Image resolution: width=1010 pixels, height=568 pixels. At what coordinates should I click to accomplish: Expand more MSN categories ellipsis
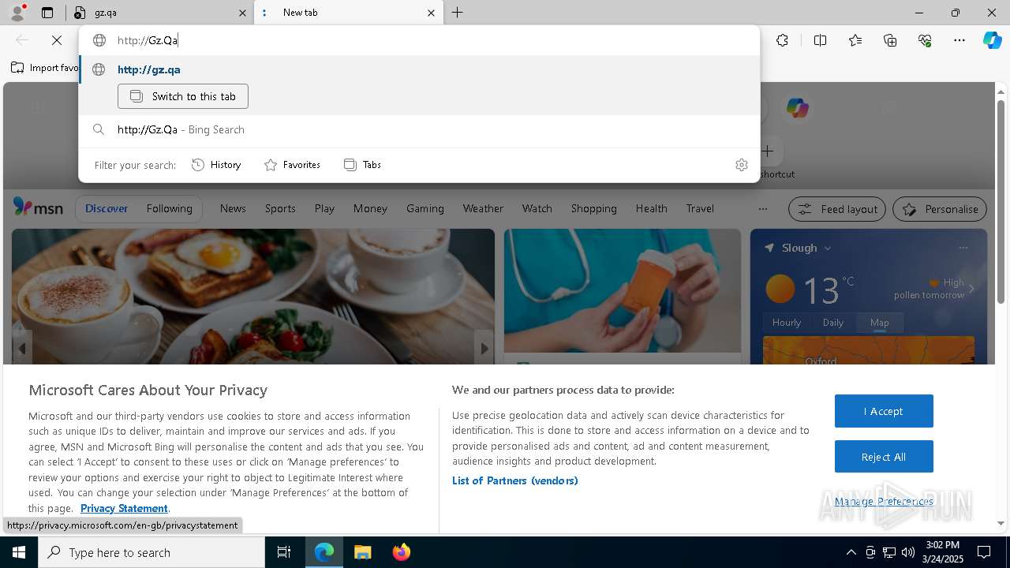[762, 209]
